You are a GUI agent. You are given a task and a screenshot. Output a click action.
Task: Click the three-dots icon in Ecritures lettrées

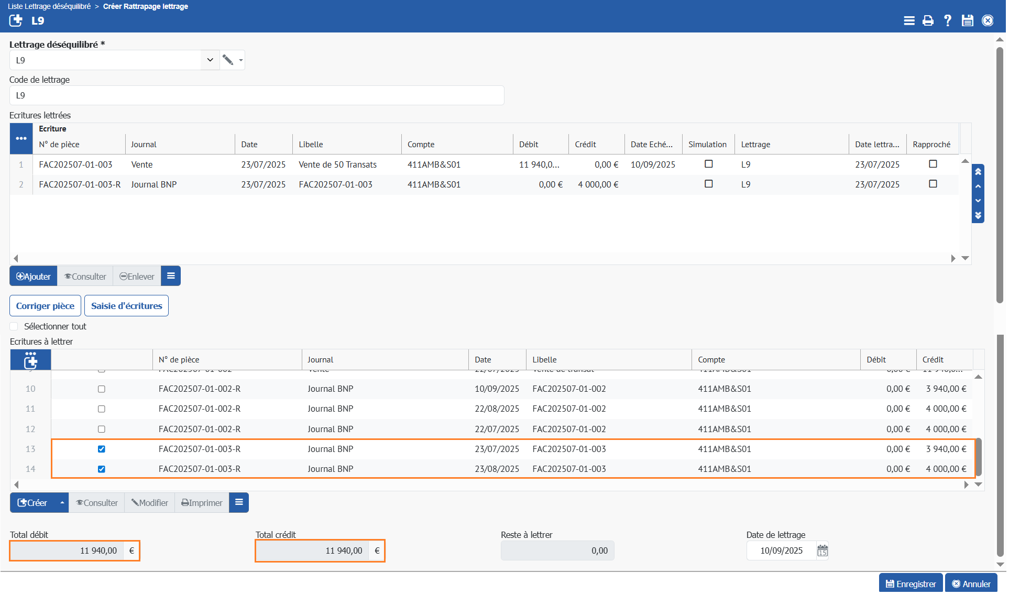tap(21, 138)
